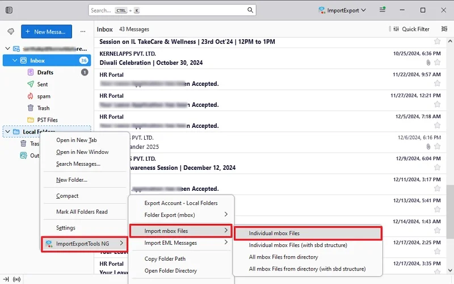This screenshot has width=454, height=284.
Task: Star the 12/13/2024 message
Action: [437, 209]
